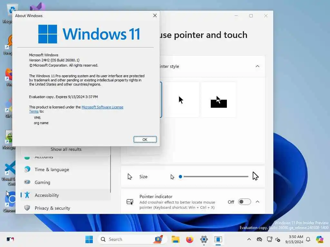Screen dimensions: 330x247
Task: Open Gaming settings
Action: pos(66,182)
